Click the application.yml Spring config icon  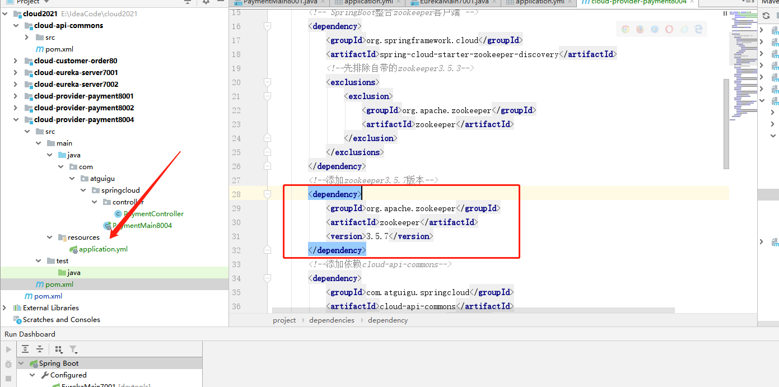73,249
